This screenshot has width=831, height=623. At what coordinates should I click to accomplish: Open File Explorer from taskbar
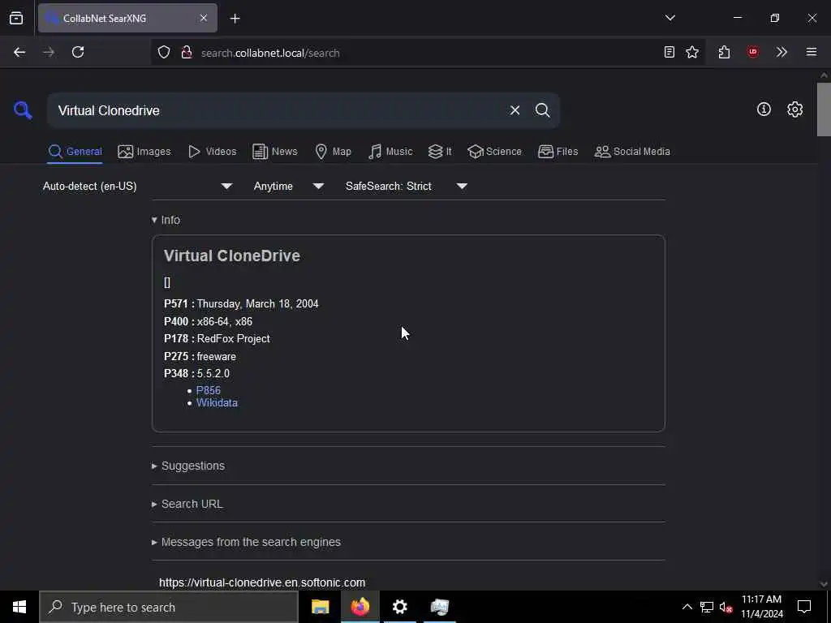[320, 607]
